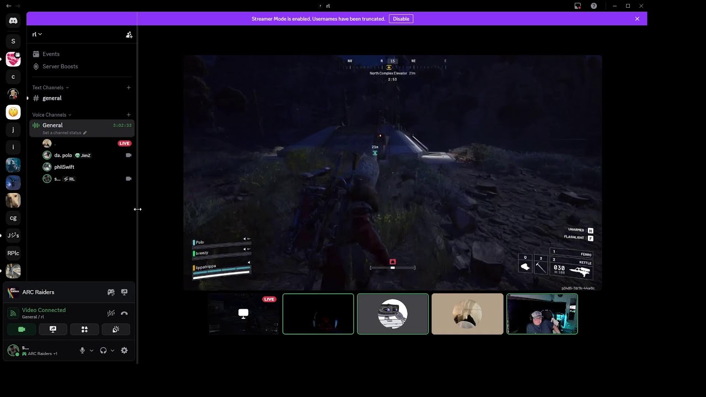Invite members with the add-people icon
Image resolution: width=706 pixels, height=397 pixels.
129,35
